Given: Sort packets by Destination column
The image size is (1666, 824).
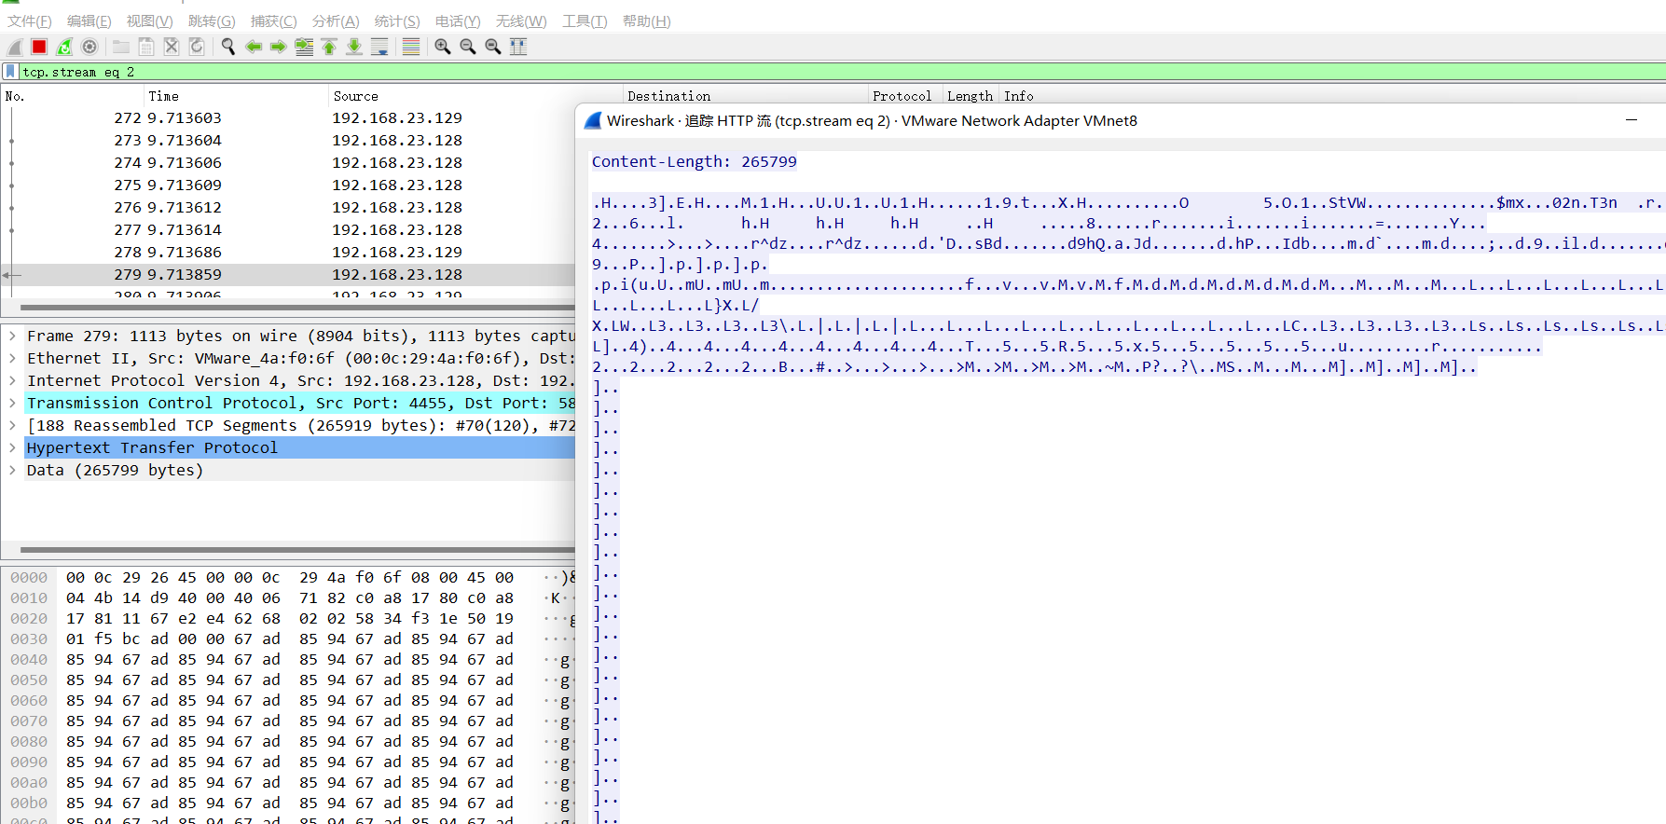Looking at the screenshot, I should click(746, 96).
